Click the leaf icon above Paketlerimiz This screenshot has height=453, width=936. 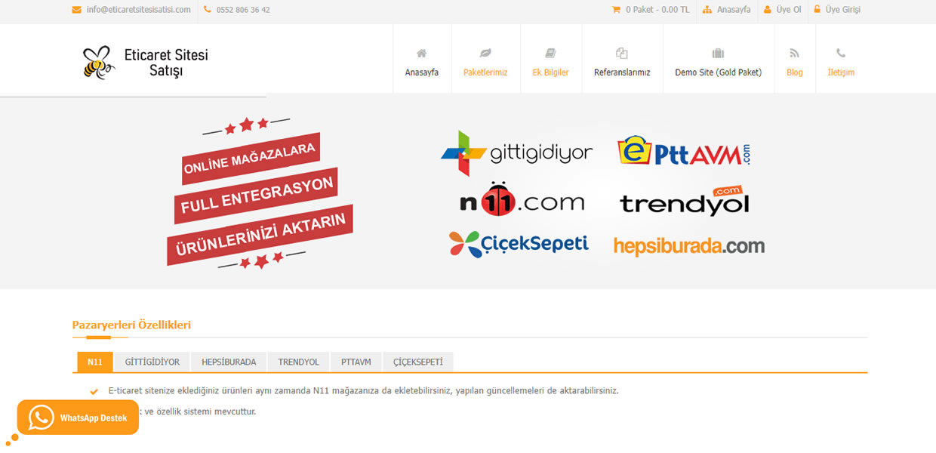pyautogui.click(x=485, y=53)
